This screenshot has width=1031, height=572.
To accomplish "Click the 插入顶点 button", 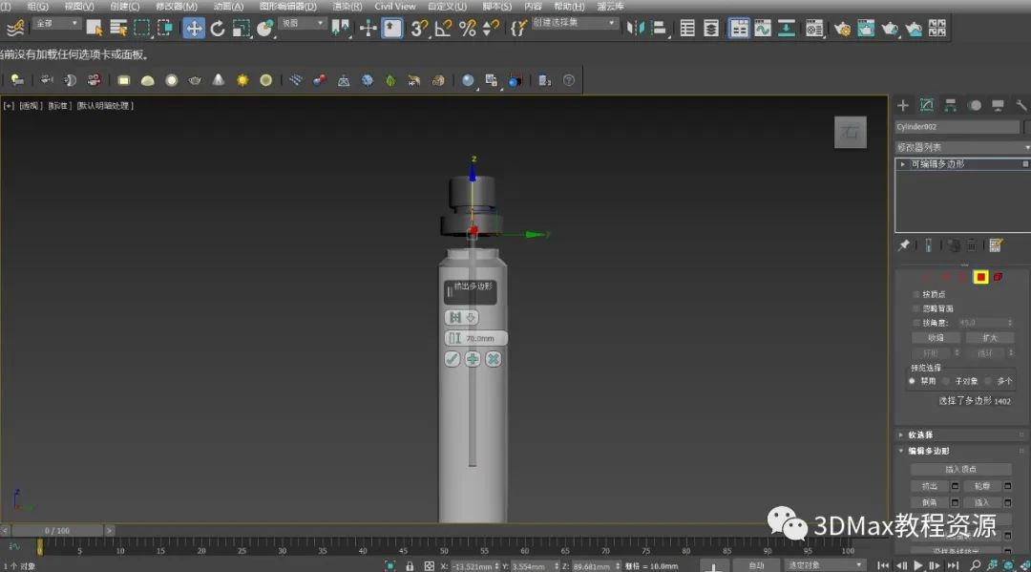I will 961,469.
